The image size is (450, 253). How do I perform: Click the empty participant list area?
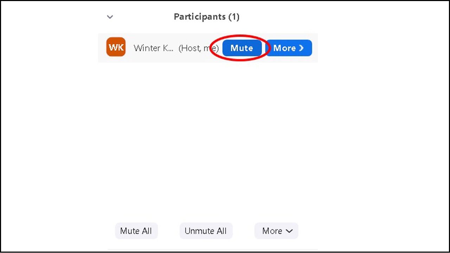208,141
